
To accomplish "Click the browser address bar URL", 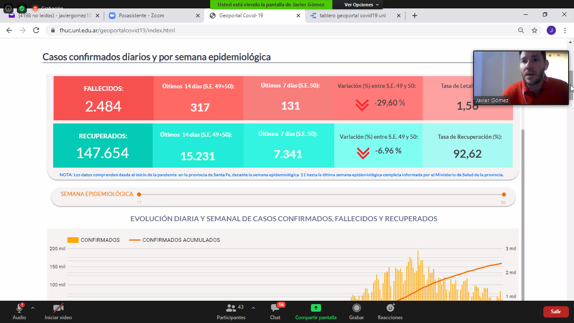I will 117,30.
